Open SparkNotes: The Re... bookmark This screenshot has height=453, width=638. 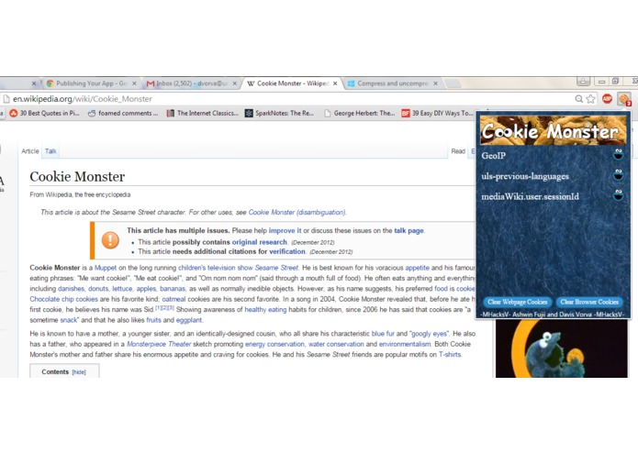click(279, 114)
